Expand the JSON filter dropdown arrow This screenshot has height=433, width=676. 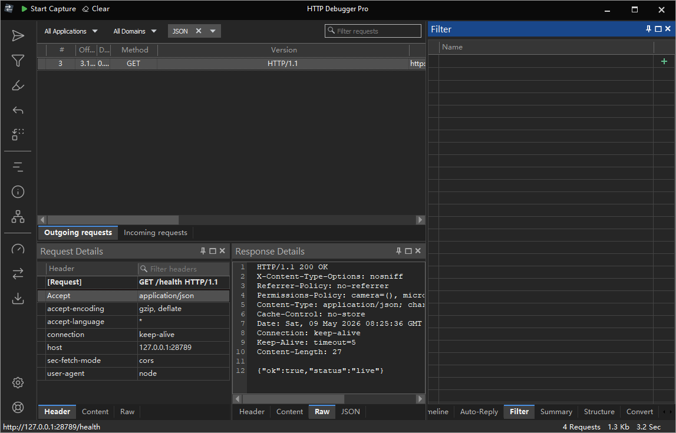[213, 31]
